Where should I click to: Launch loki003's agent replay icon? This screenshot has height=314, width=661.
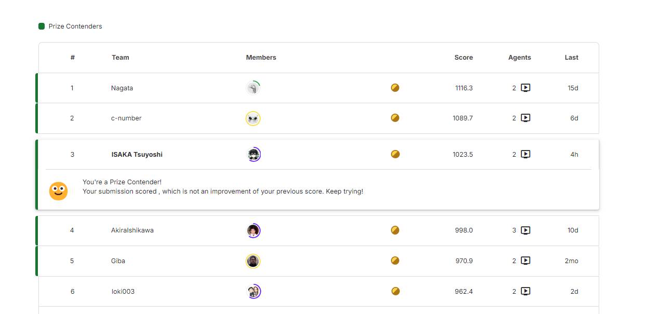click(525, 291)
